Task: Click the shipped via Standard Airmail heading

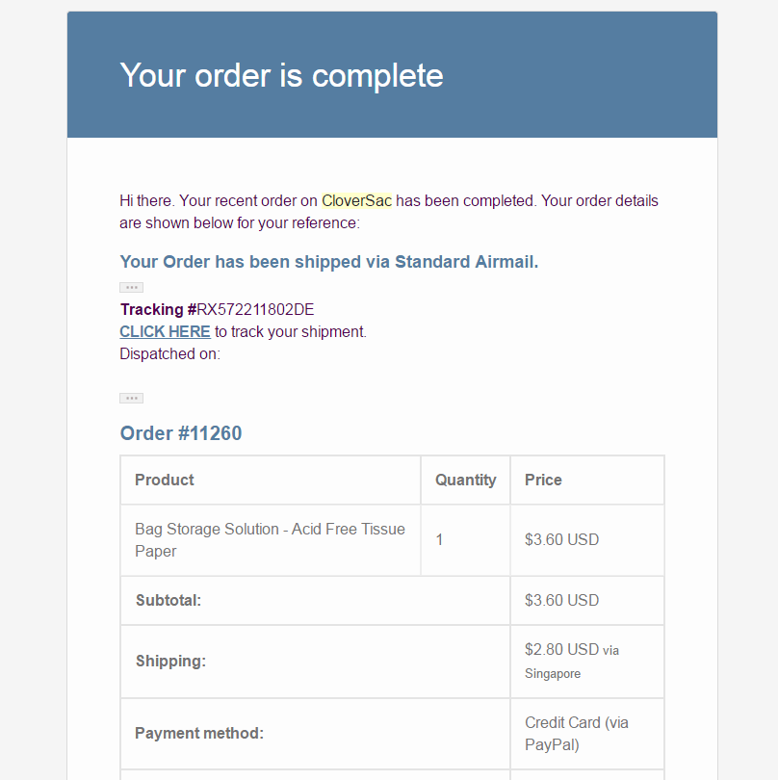Action: coord(328,262)
